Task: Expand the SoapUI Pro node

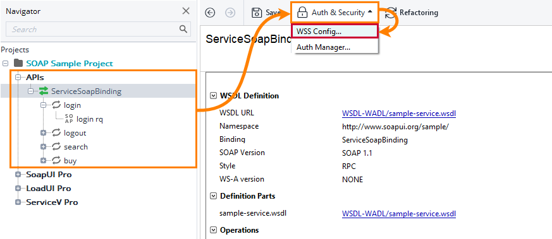Action: point(18,175)
